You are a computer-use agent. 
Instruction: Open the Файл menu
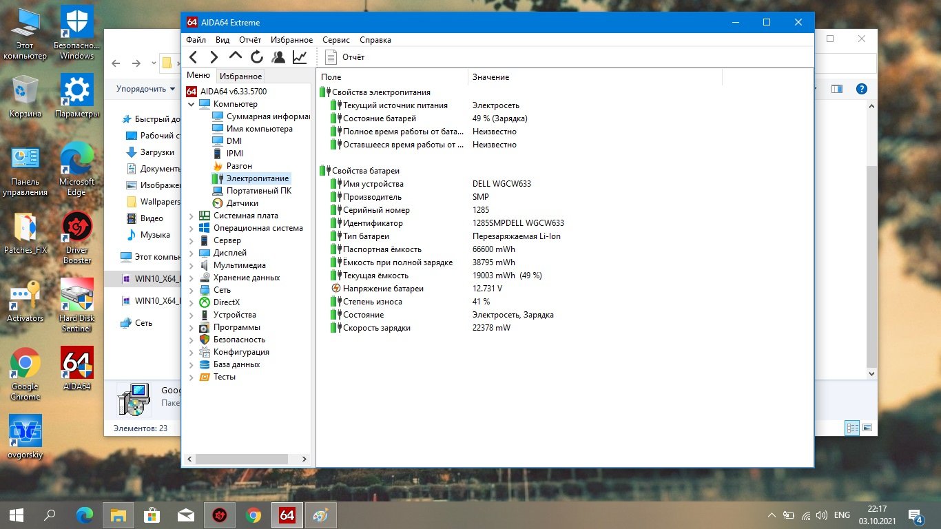point(196,40)
